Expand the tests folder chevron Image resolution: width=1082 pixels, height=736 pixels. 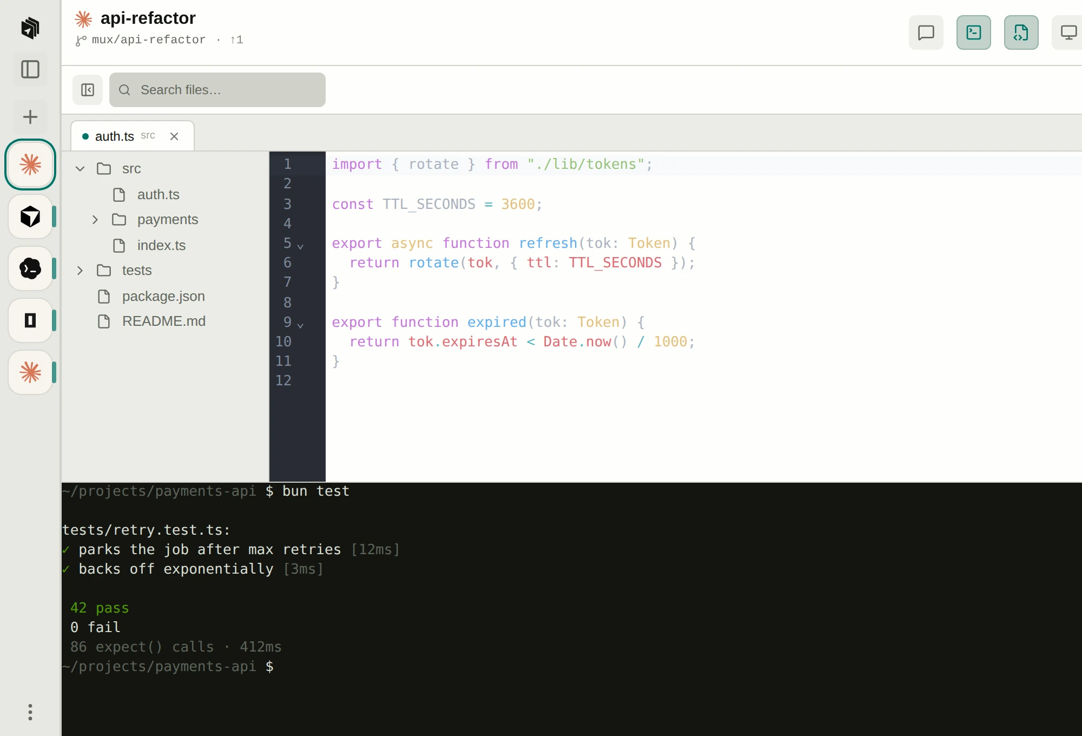pos(80,271)
